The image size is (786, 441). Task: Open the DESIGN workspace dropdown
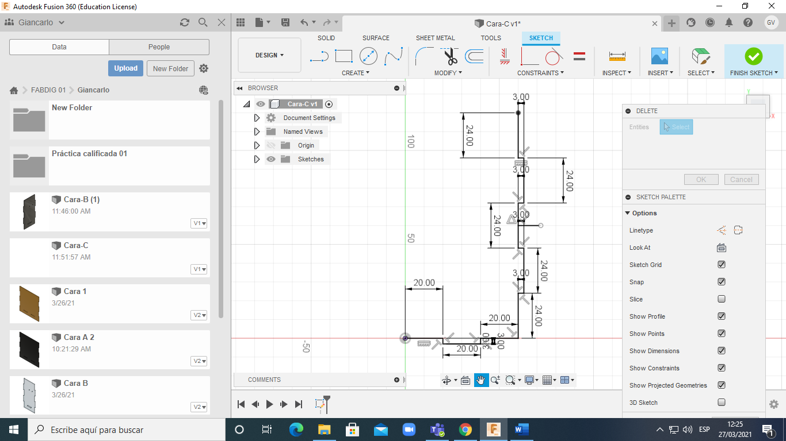click(269, 56)
